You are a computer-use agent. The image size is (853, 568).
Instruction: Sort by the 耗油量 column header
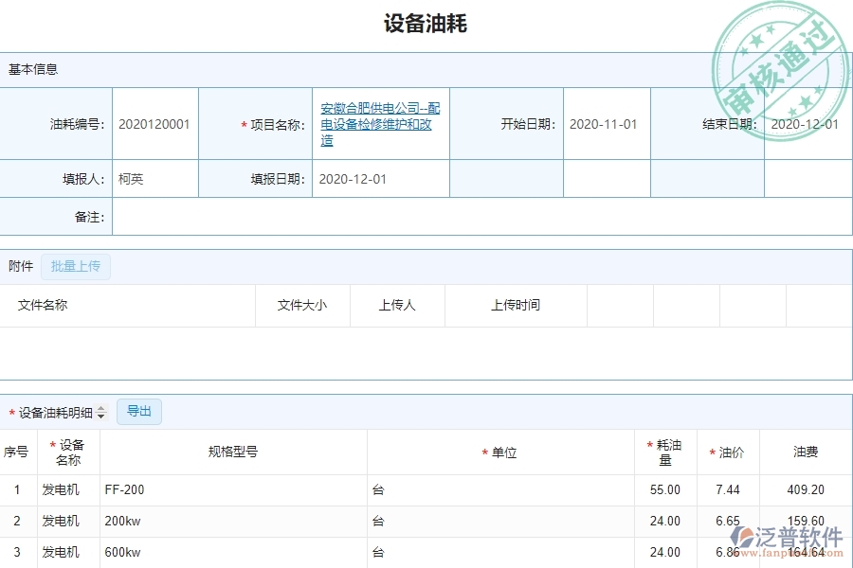(x=666, y=452)
